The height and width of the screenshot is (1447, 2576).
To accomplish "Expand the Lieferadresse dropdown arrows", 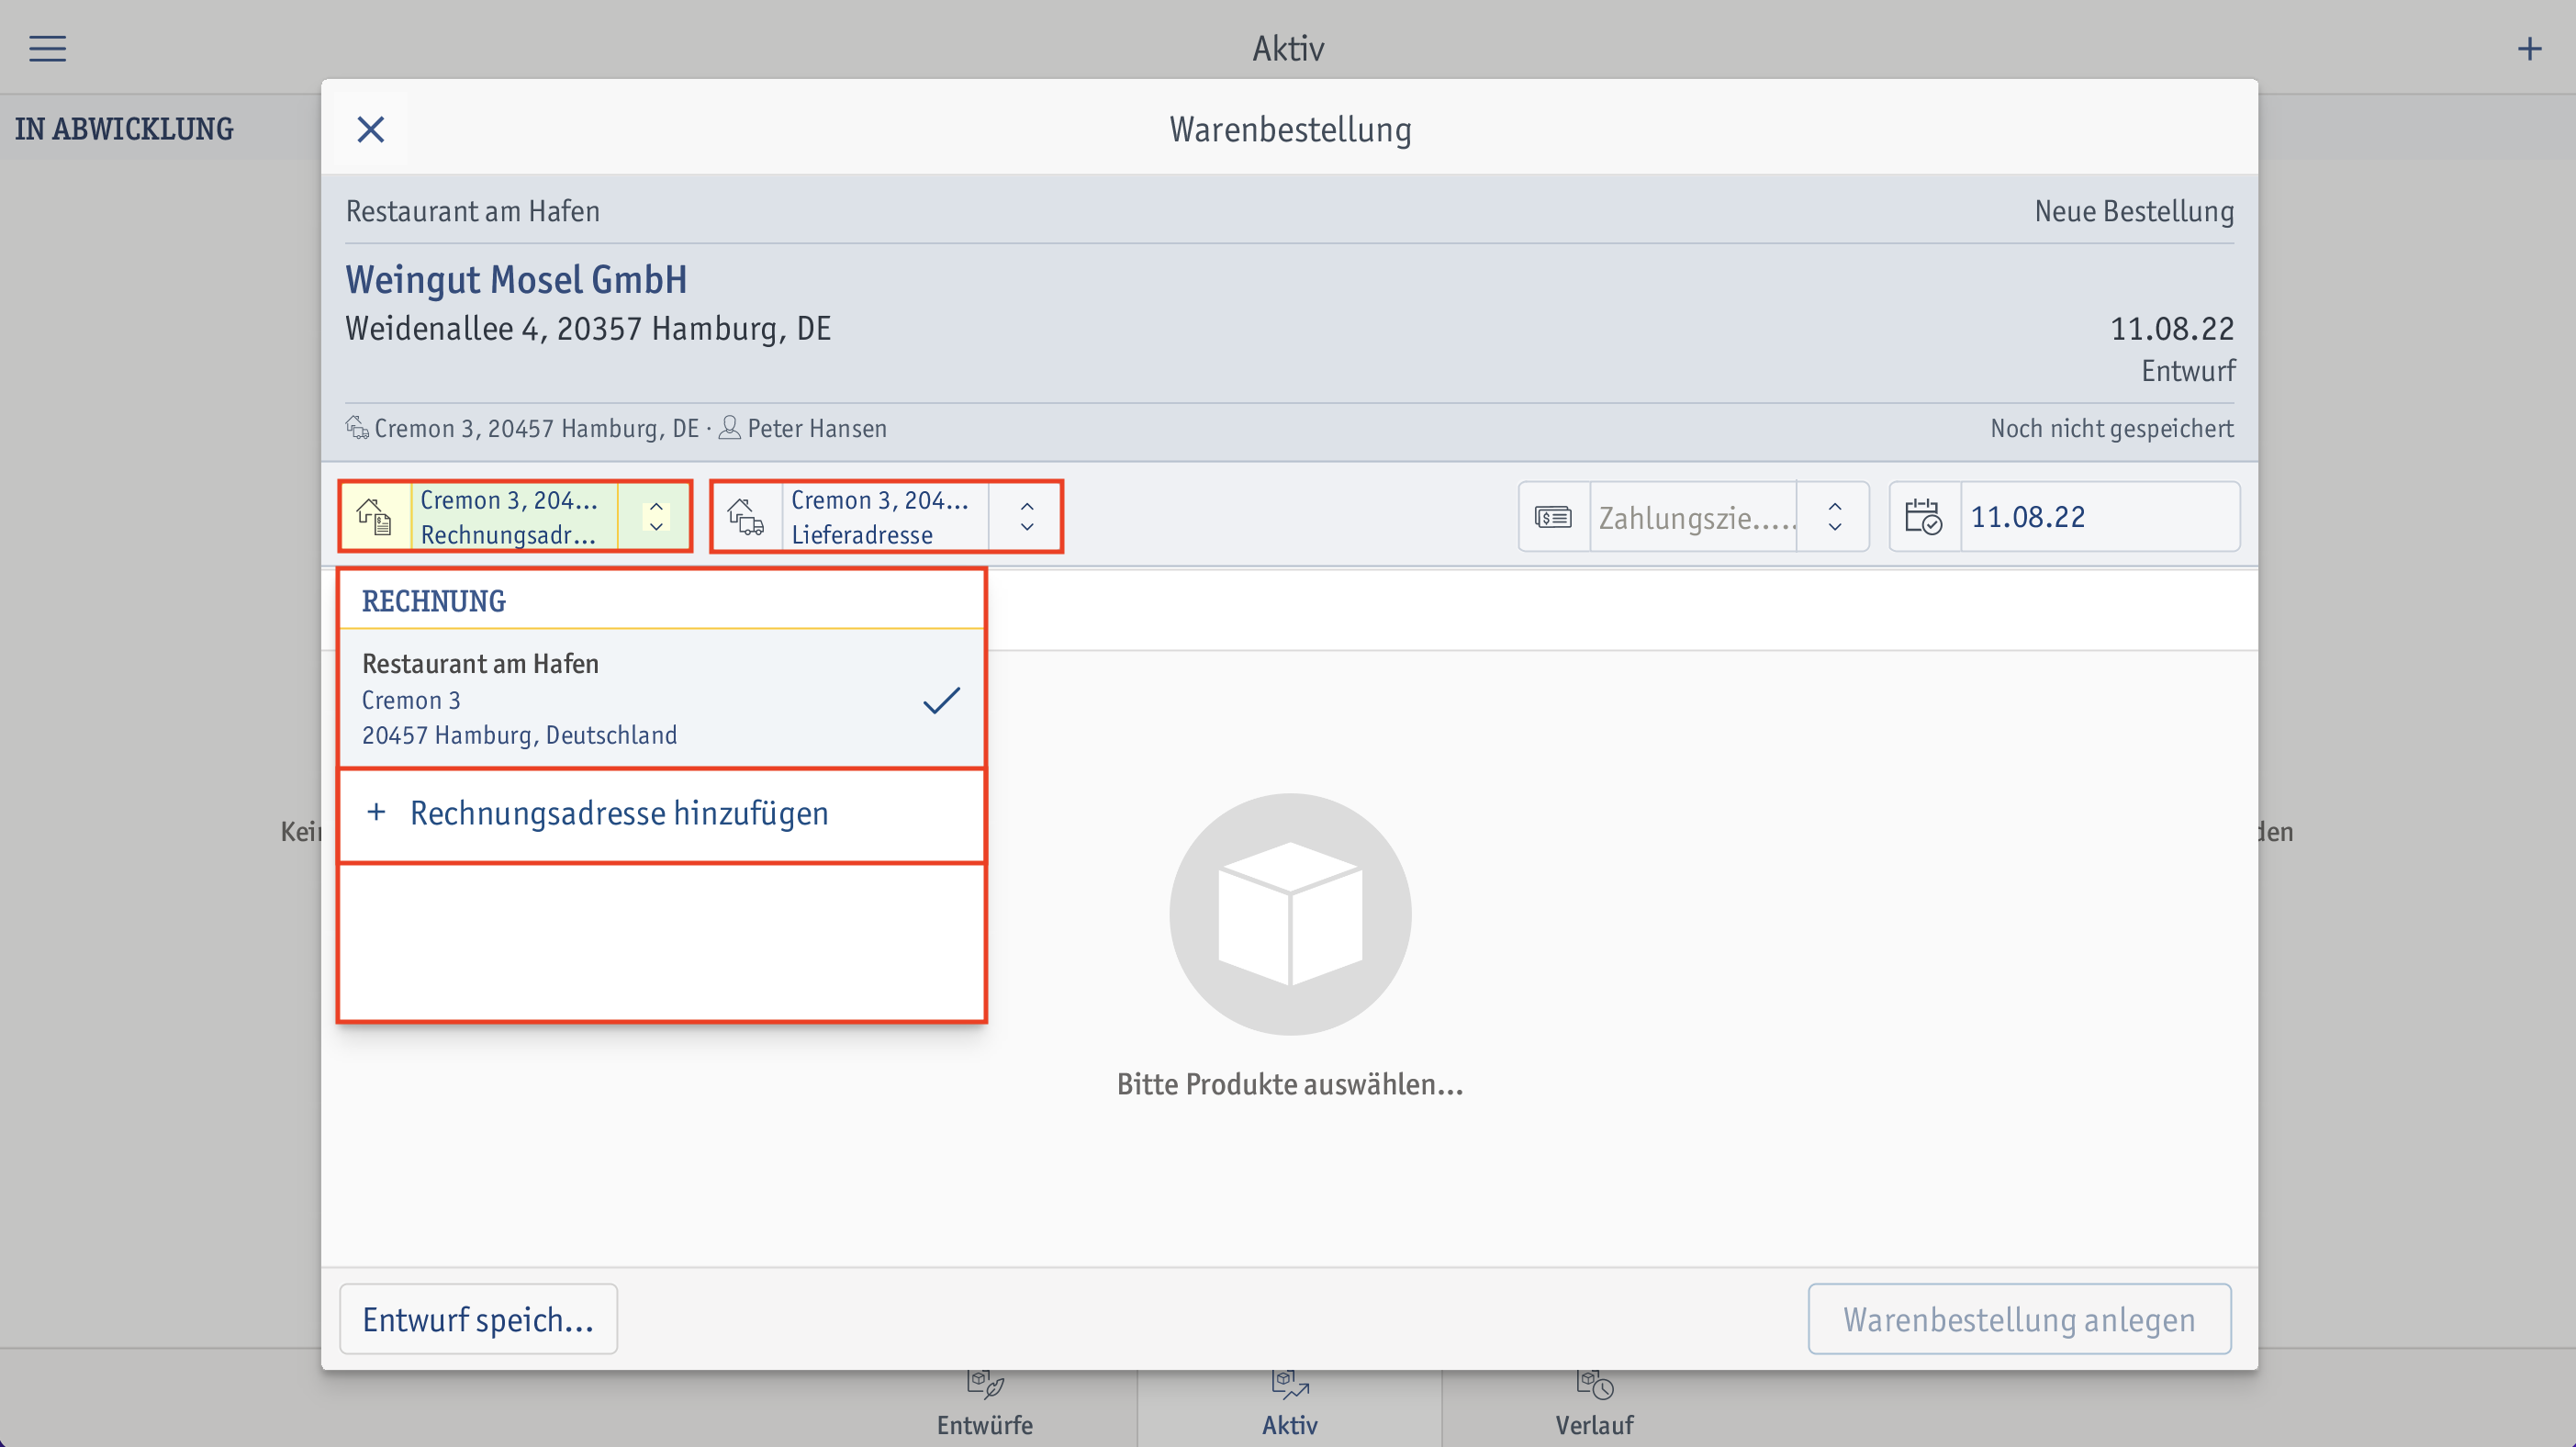I will (1027, 516).
